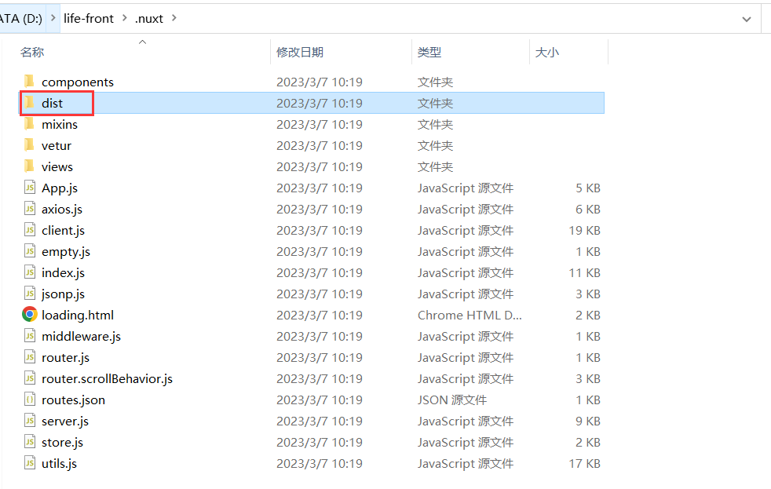Screen dimensions: 771x489
Task: Click the Chrome HTML D... type cell
Action: point(470,315)
